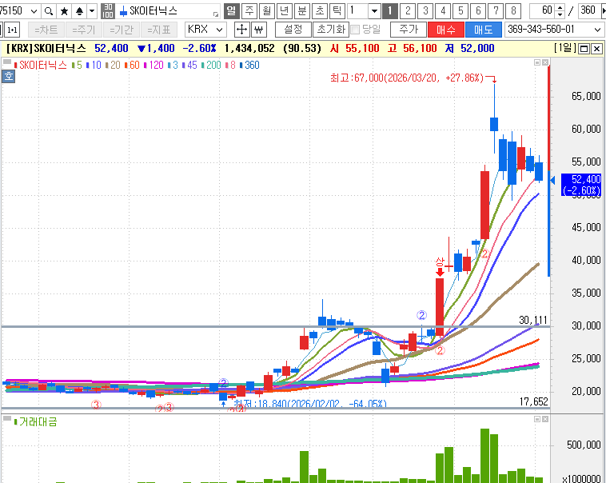Click the SK이터닉스 stock name field

coord(169,11)
